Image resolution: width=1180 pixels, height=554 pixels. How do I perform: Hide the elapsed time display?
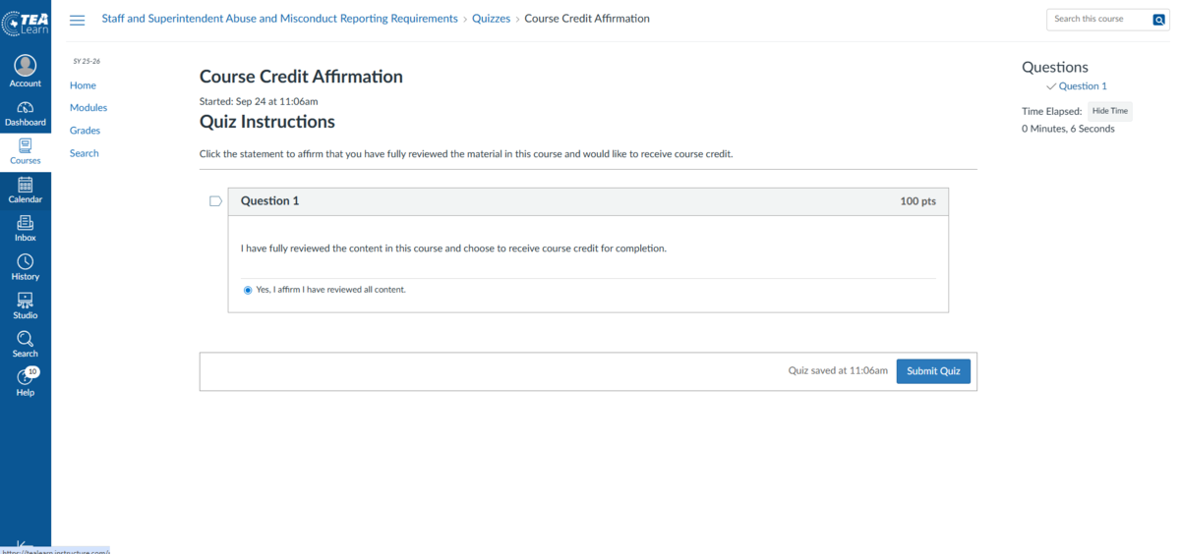[1110, 111]
